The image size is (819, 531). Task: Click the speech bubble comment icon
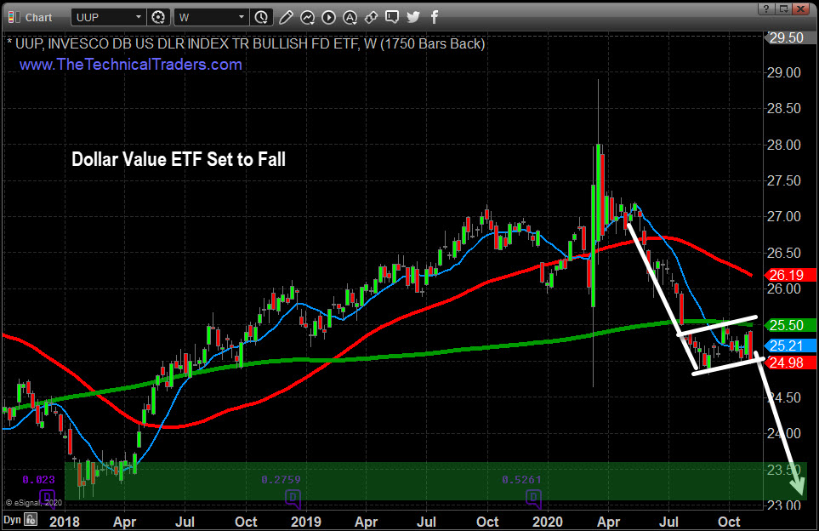(x=392, y=17)
